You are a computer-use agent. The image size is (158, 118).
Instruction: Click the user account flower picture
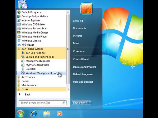coord(86,9)
